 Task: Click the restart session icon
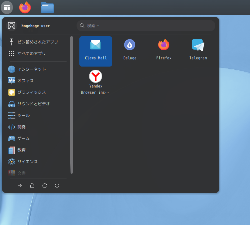(44, 185)
